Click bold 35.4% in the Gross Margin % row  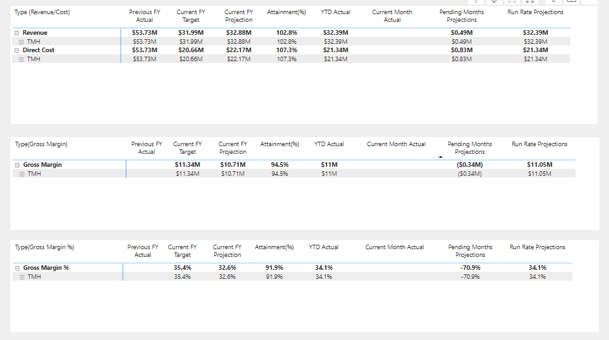point(182,268)
